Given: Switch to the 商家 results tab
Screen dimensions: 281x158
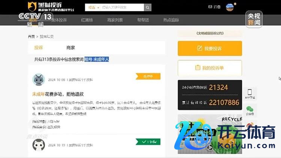Looking at the screenshot, I should point(70,48).
